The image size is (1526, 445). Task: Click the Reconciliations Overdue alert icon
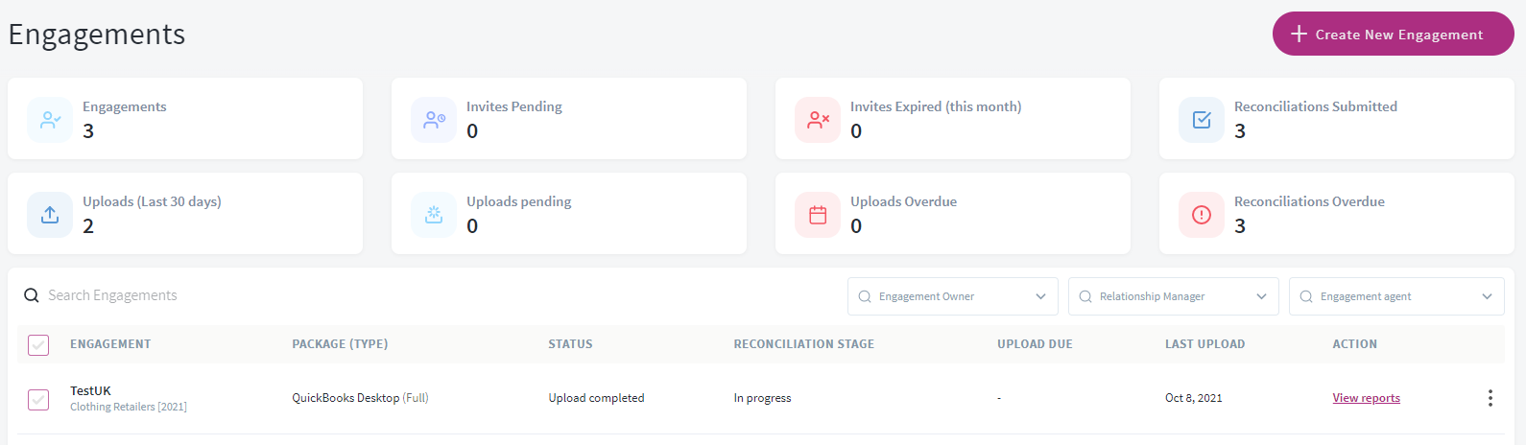[1202, 215]
